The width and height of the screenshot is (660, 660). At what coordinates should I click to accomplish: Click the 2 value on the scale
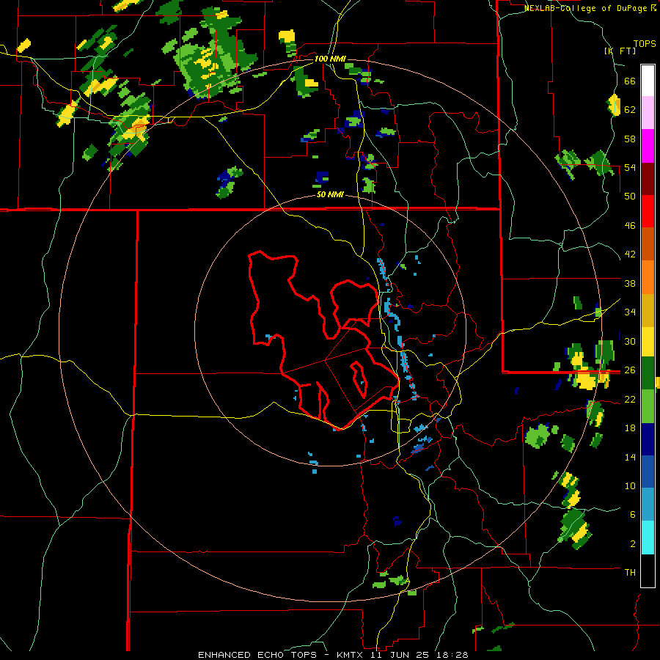point(632,544)
